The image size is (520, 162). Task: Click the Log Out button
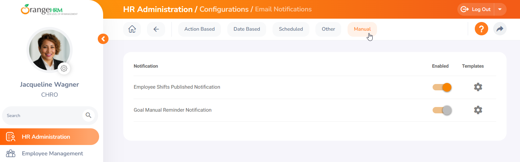[476, 9]
